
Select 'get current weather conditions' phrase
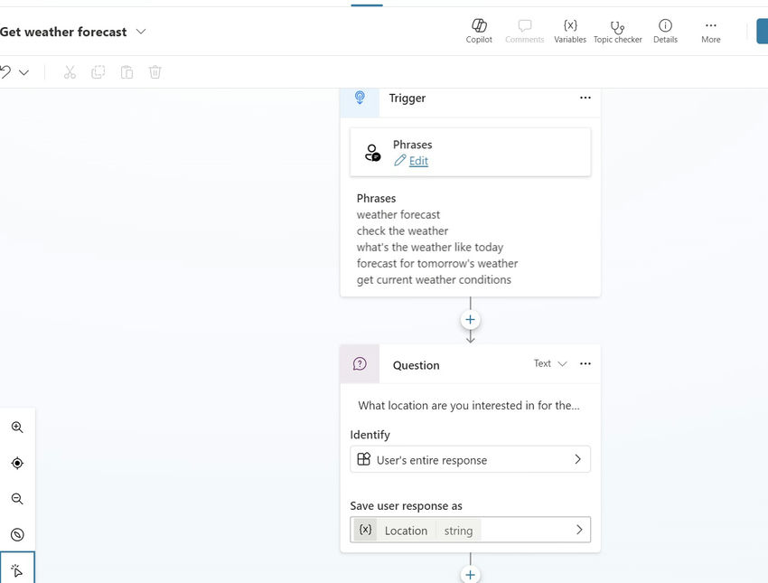434,279
